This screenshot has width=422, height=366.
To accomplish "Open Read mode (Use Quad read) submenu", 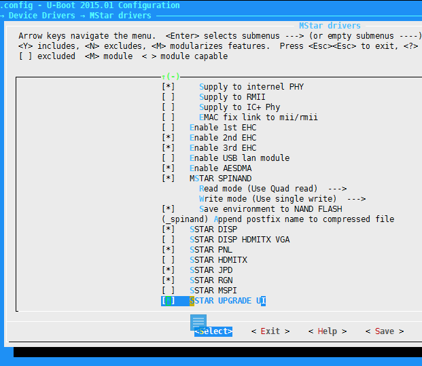I will 272,189.
